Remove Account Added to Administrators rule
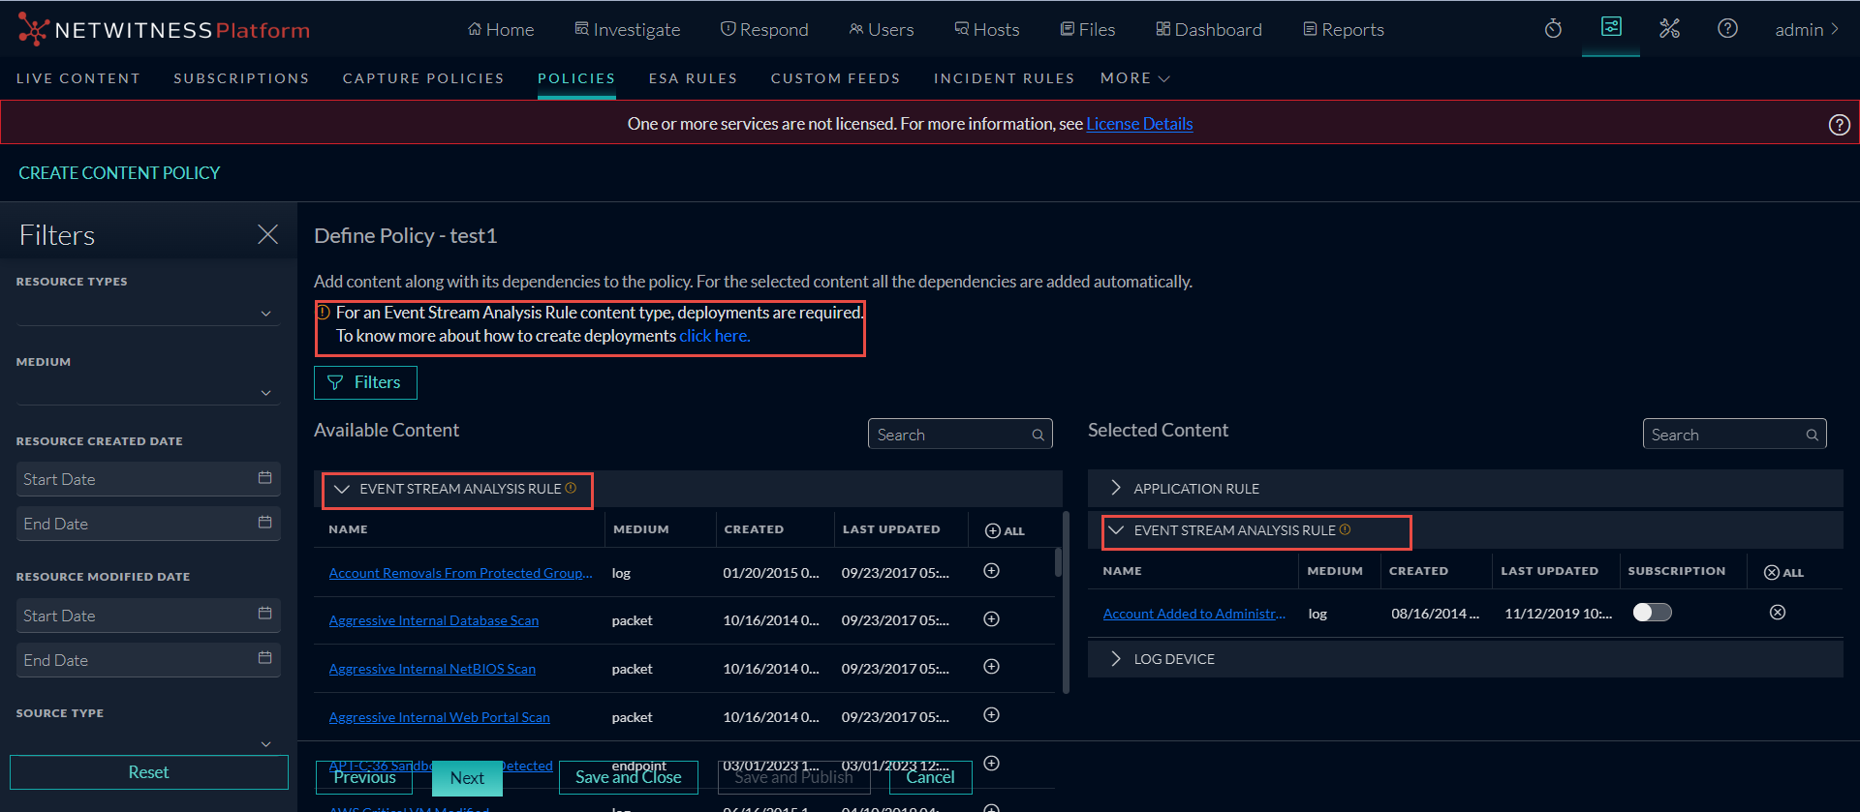 click(x=1778, y=613)
